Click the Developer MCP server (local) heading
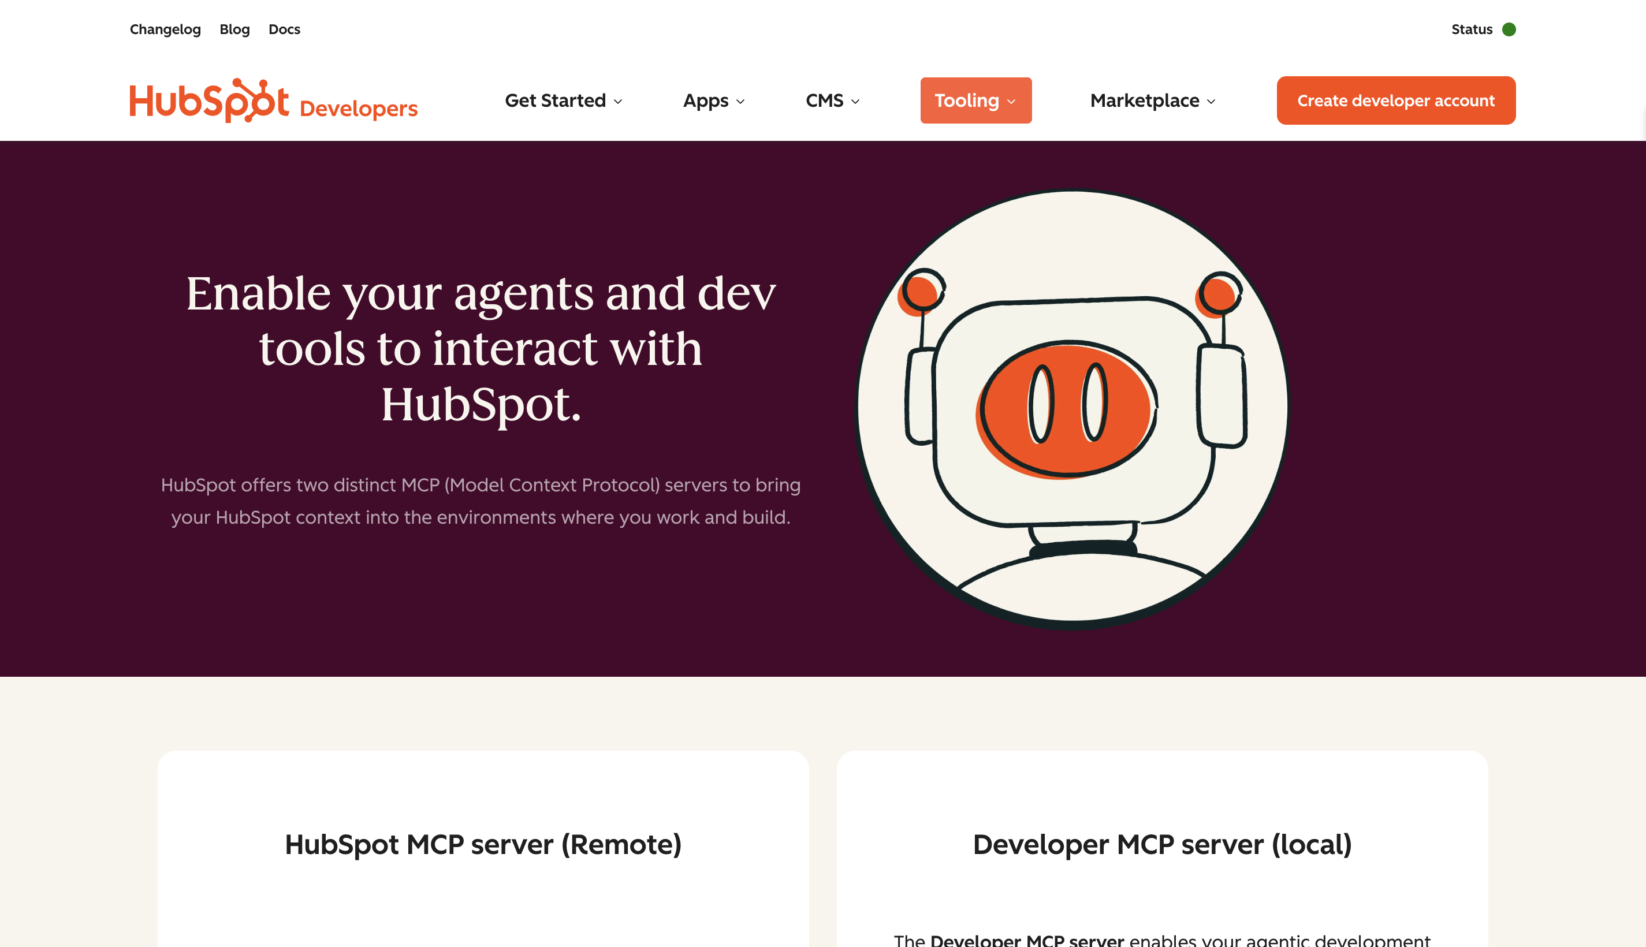The image size is (1646, 947). 1161,844
